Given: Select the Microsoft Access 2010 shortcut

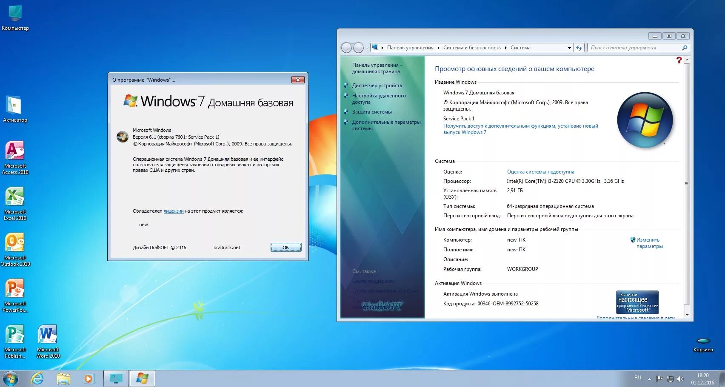Looking at the screenshot, I should [x=15, y=158].
